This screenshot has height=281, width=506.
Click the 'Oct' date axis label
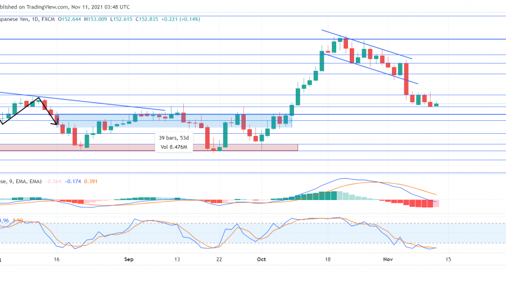pyautogui.click(x=261, y=260)
